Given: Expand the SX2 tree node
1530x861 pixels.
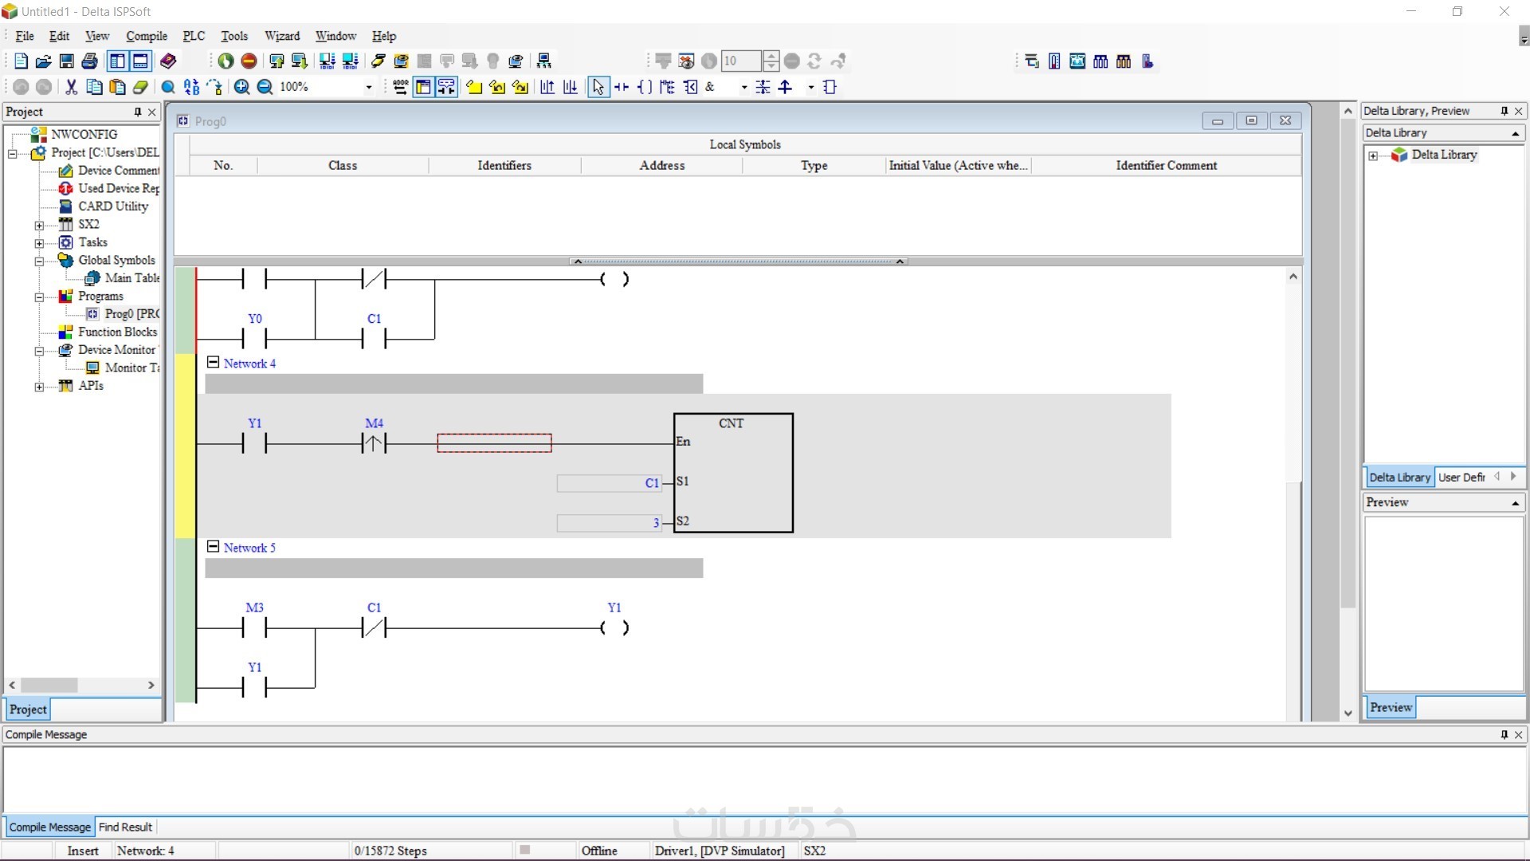Looking at the screenshot, I should pyautogui.click(x=39, y=225).
